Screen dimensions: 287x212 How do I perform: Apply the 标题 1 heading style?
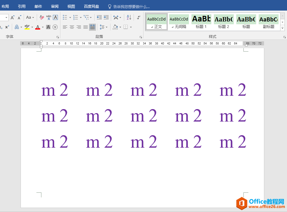201,21
